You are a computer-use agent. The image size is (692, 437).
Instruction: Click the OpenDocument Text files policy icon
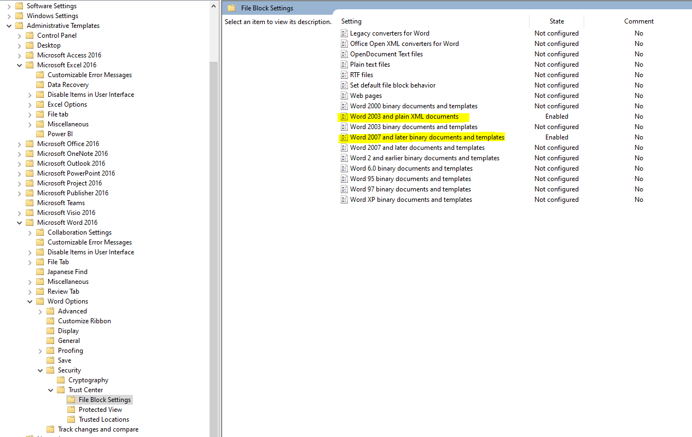[344, 54]
